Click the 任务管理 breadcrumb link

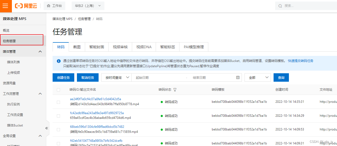(84, 19)
